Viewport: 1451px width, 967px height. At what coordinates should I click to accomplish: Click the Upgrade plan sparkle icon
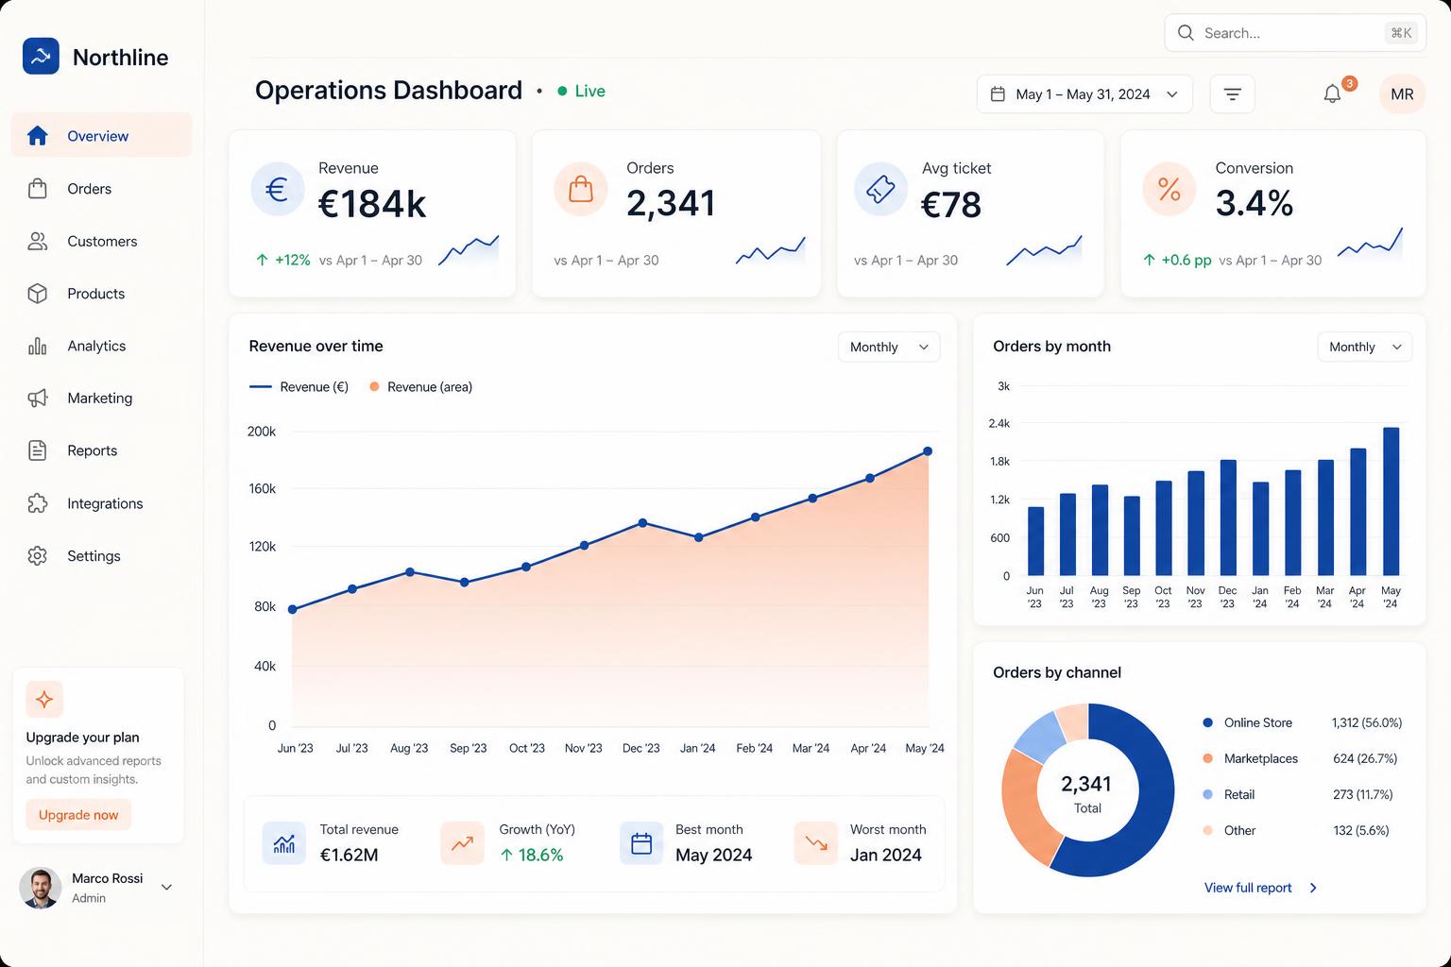44,700
